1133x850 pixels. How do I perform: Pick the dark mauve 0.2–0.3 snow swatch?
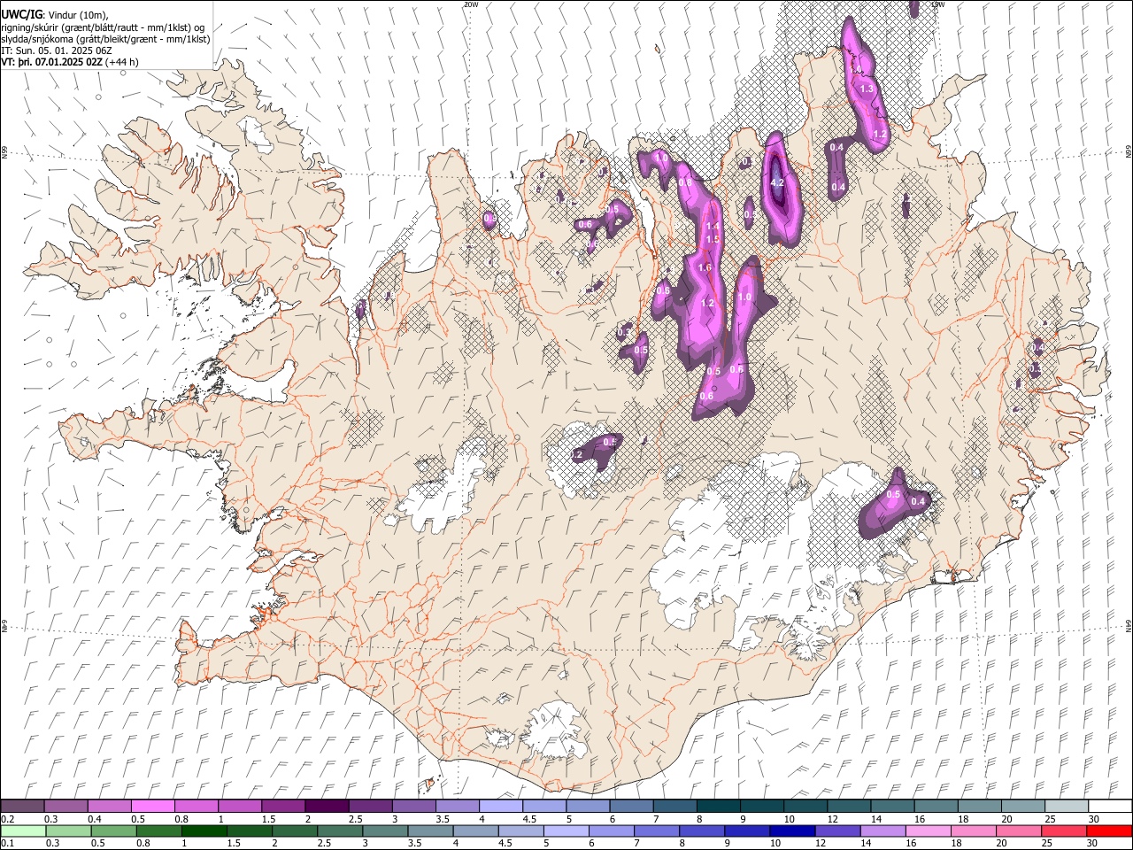[x=22, y=807]
